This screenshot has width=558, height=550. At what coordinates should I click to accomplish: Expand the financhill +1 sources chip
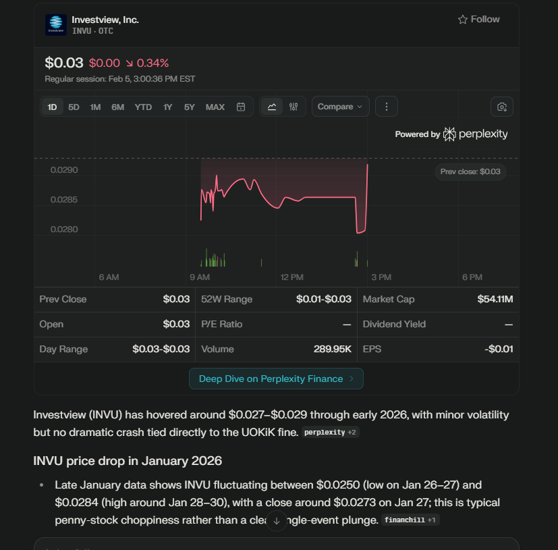(x=410, y=520)
